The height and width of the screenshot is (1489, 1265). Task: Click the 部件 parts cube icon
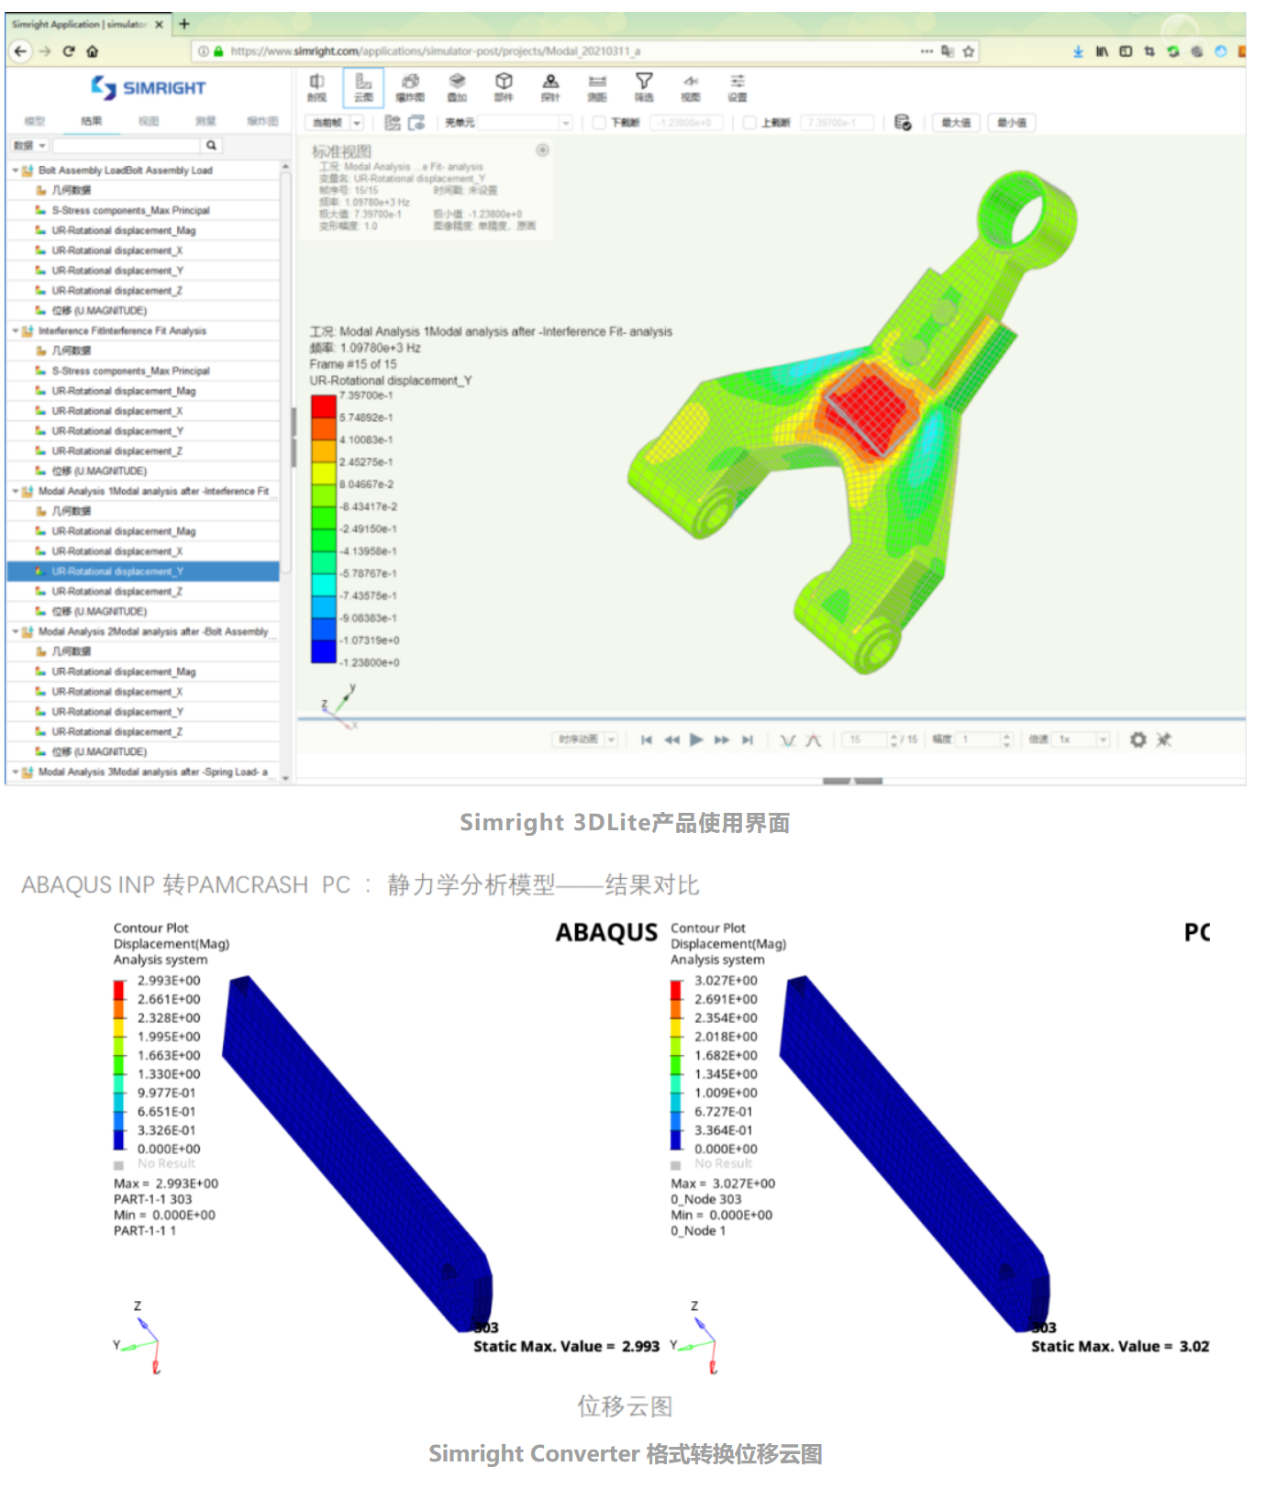pos(504,87)
